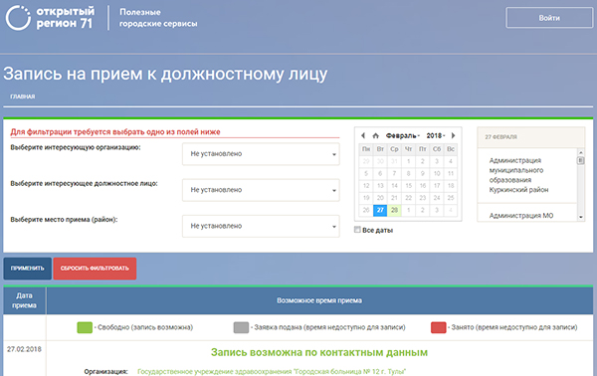Click the gray Заявка подана legend swatch
Viewport: 597px width, 376px height.
click(x=241, y=327)
